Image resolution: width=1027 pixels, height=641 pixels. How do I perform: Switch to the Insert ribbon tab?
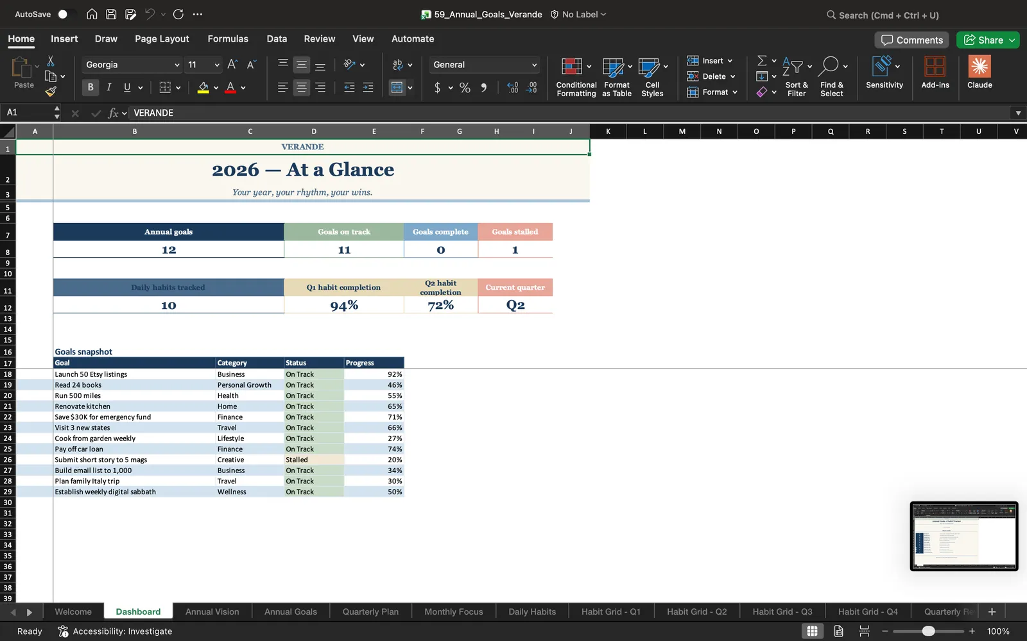(x=64, y=38)
